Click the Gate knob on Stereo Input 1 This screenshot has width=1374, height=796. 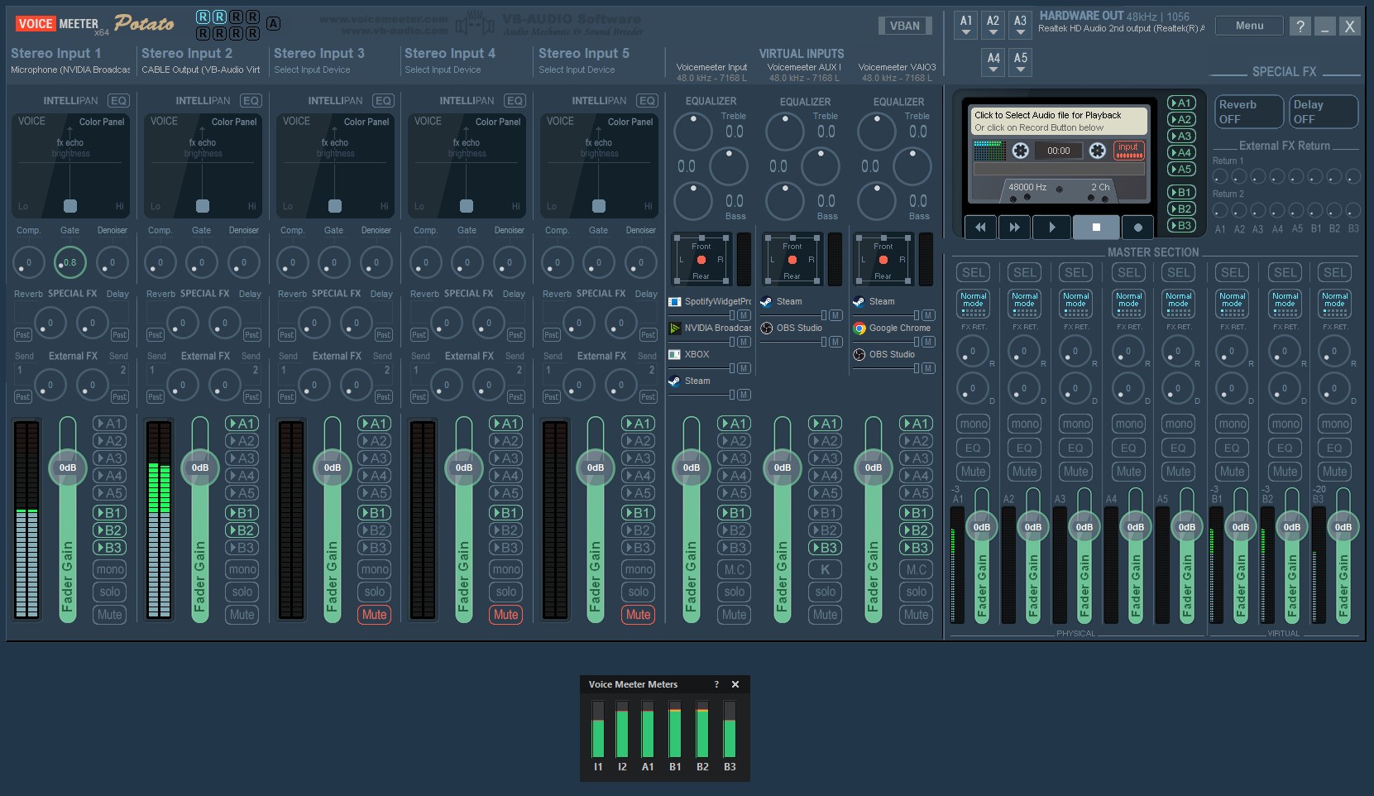(70, 263)
